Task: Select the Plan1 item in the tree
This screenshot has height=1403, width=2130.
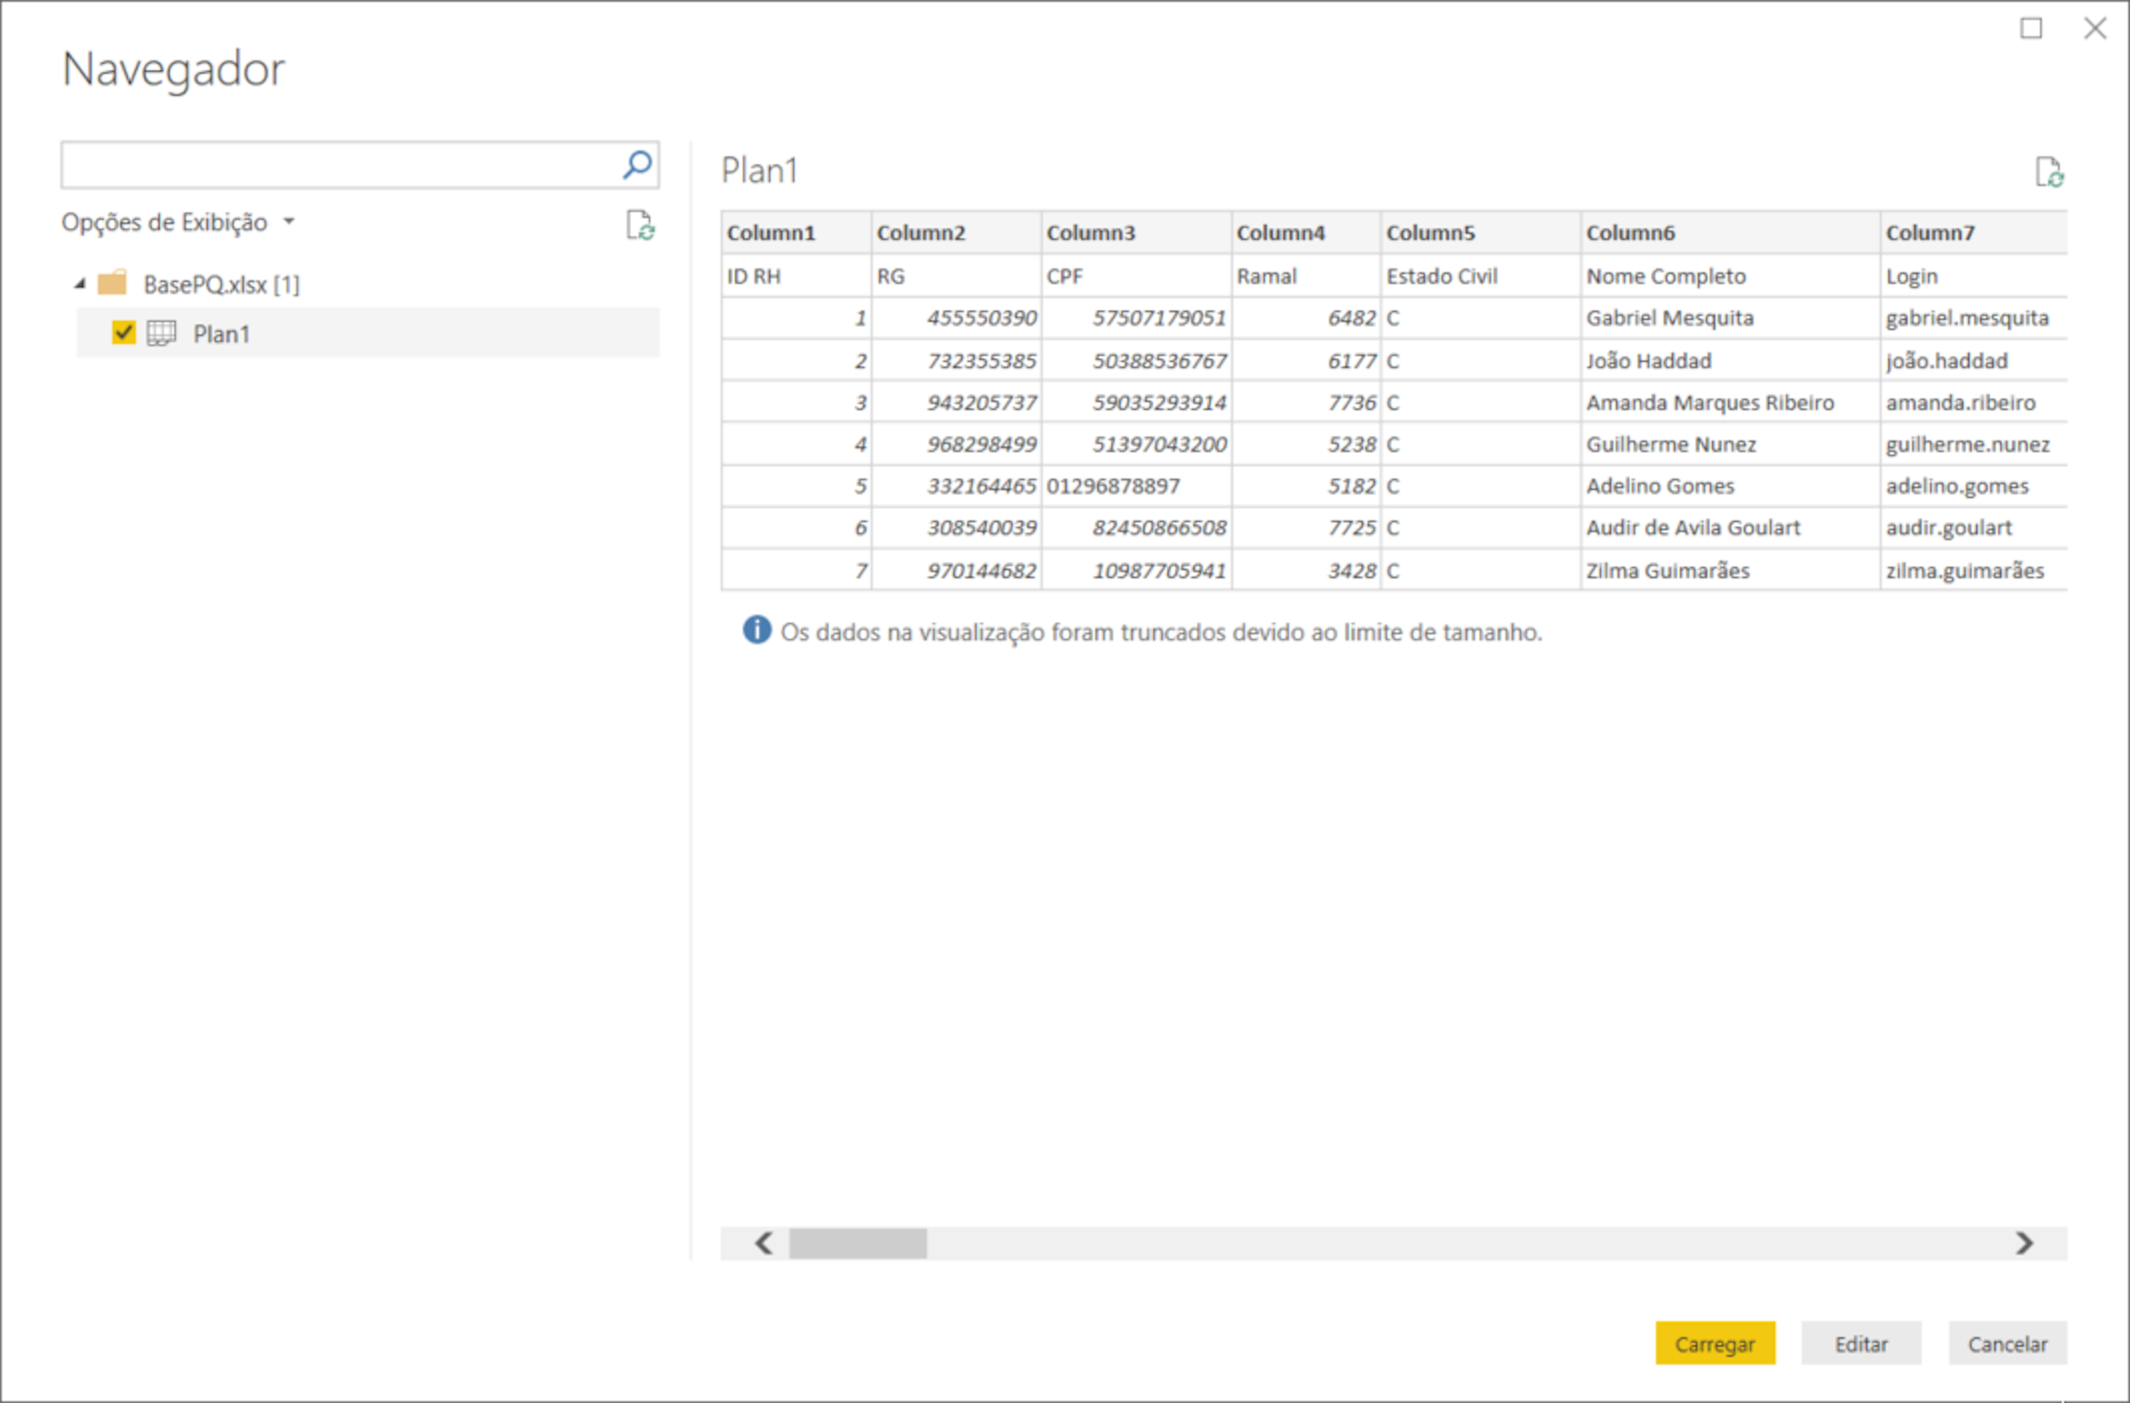Action: click(x=222, y=333)
